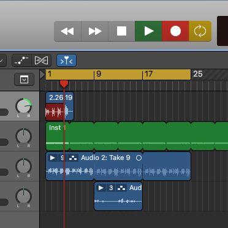This screenshot has height=228, width=228.
Task: Adjust the pan knob on the fourth audio track
Action: [x=24, y=196]
